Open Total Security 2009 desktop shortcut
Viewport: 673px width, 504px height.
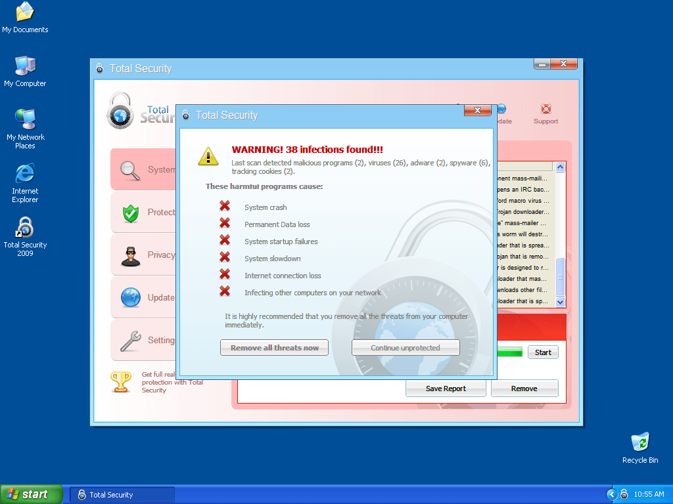(x=25, y=228)
